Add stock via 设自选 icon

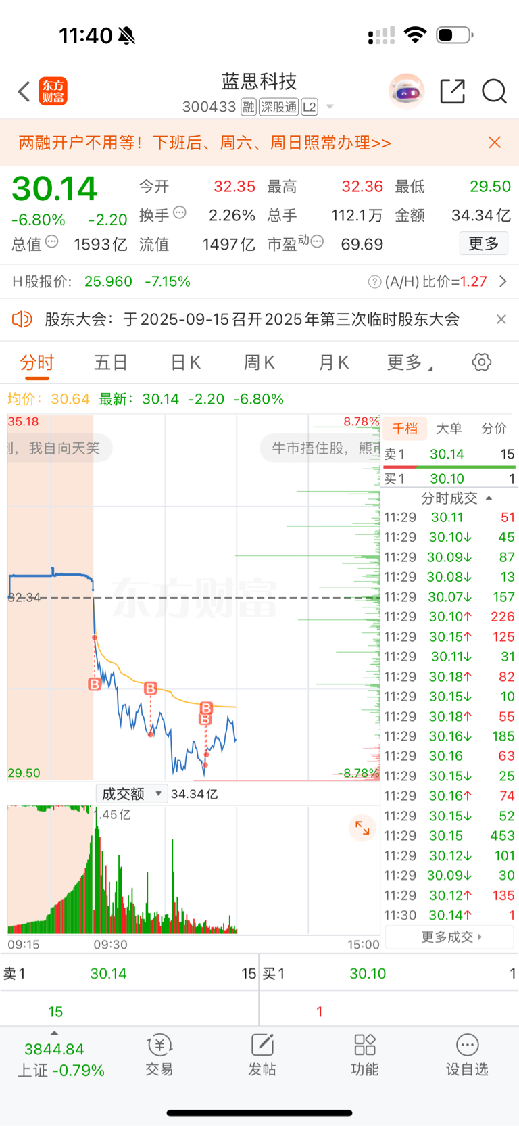(467, 1055)
